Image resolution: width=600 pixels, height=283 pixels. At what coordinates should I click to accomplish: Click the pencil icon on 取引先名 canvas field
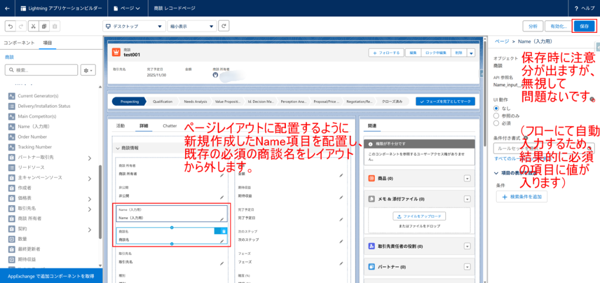pyautogui.click(x=221, y=263)
